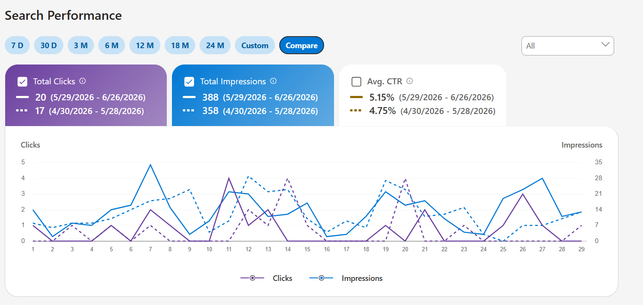The height and width of the screenshot is (305, 643).
Task: Toggle Clicks series in chart legend
Action: click(266, 278)
